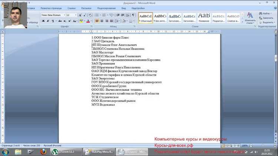Apply text highlight color

click(81, 21)
